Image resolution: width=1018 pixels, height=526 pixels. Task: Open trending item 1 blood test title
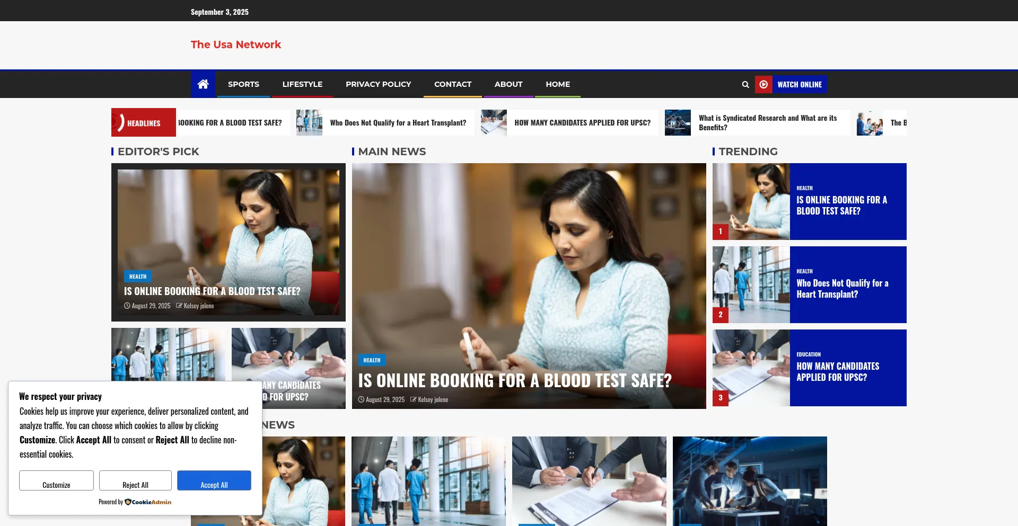841,206
